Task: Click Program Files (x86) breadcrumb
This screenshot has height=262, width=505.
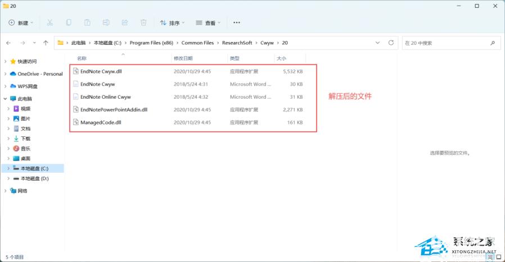Action: [x=151, y=43]
